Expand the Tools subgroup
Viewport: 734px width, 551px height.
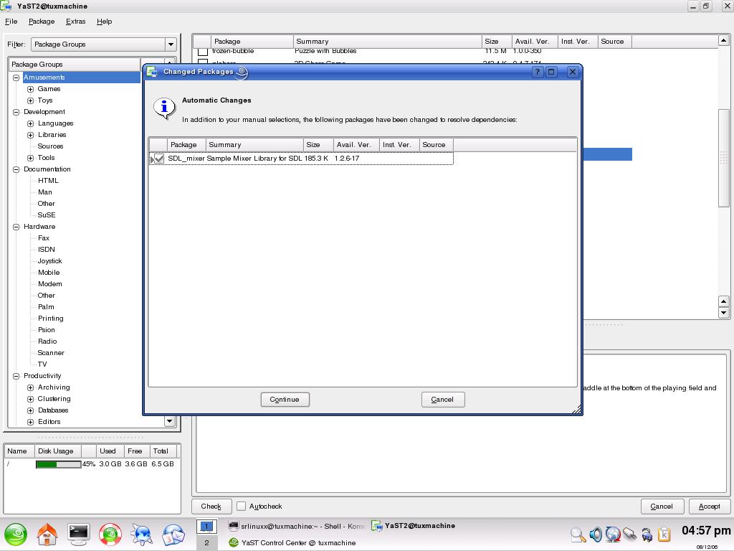(x=30, y=158)
